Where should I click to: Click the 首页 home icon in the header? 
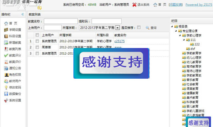155,5
